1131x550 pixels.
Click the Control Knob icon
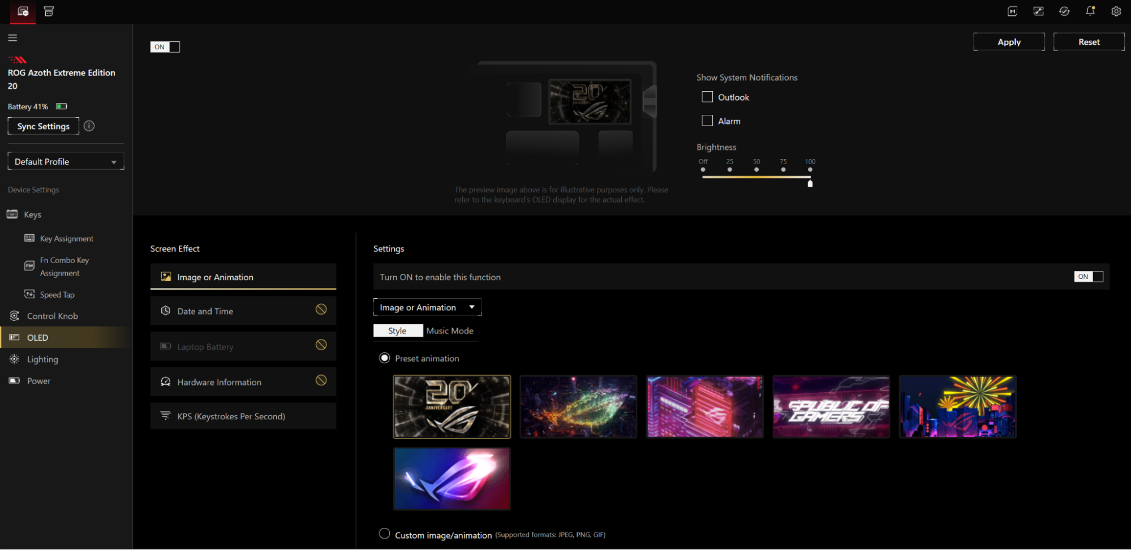point(15,316)
